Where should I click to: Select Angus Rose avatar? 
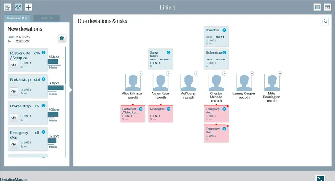click(160, 82)
